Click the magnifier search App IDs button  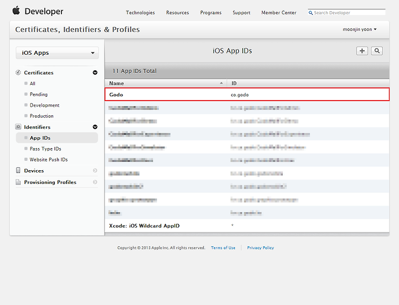click(377, 51)
